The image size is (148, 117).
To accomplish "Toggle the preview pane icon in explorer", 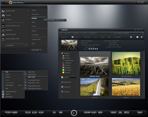I will (137, 37).
